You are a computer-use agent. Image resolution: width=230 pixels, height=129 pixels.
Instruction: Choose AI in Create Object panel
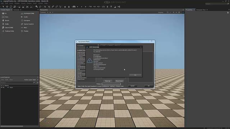coord(4,14)
